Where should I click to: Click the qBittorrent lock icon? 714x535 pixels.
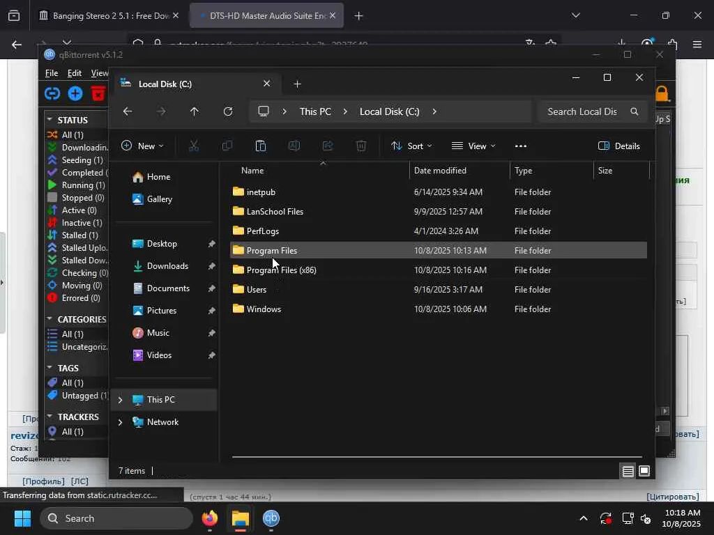pyautogui.click(x=662, y=94)
